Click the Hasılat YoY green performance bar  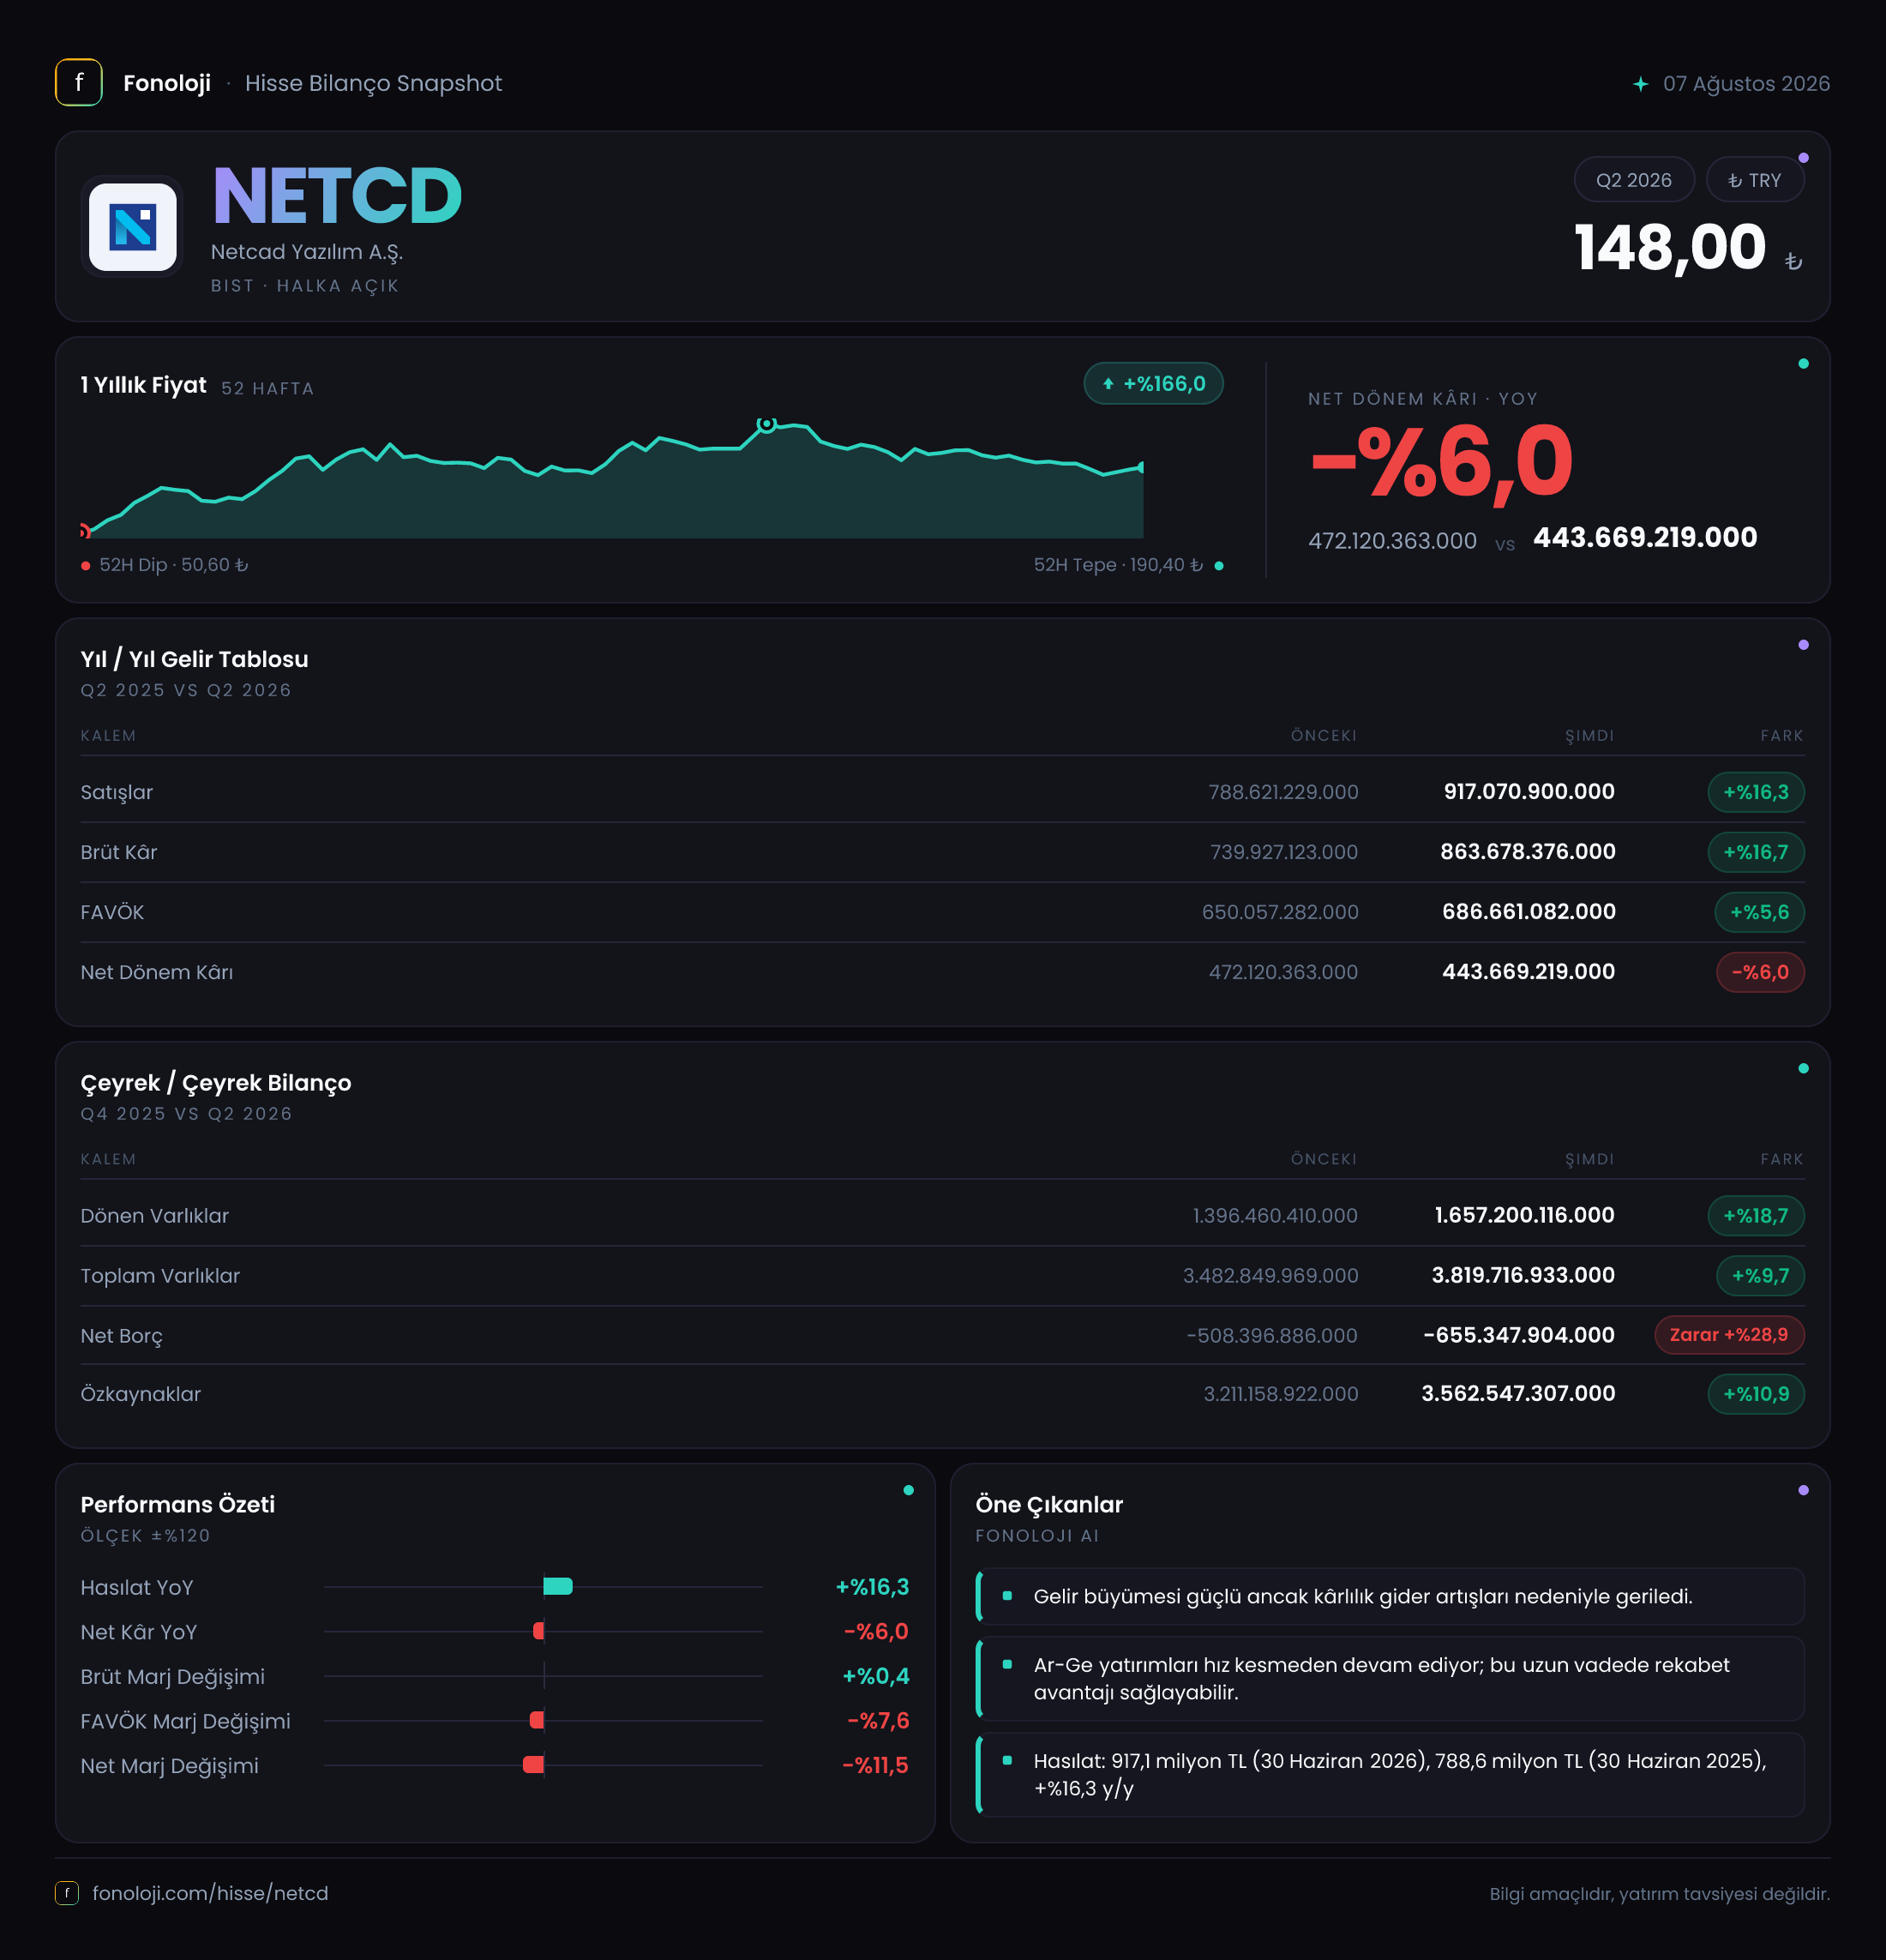[x=558, y=1586]
